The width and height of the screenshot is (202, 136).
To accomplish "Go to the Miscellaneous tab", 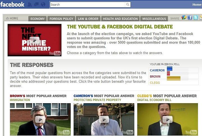I will (x=154, y=19).
